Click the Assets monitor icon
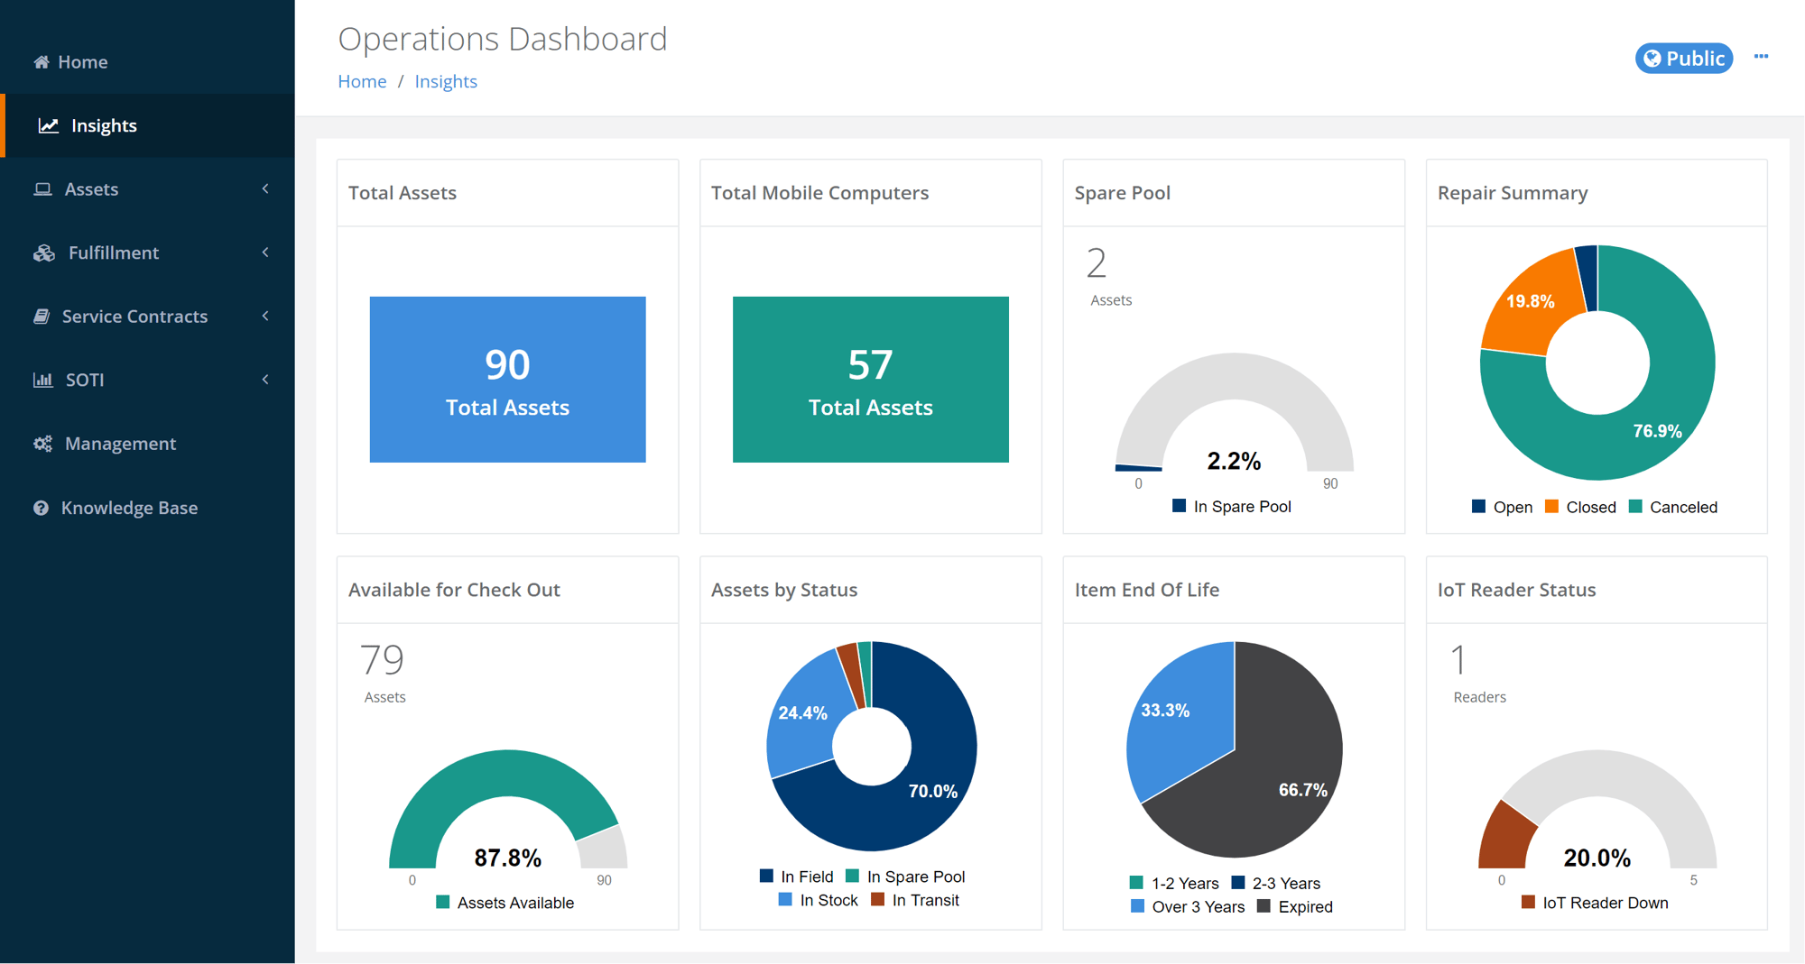The height and width of the screenshot is (964, 1805). (x=42, y=188)
